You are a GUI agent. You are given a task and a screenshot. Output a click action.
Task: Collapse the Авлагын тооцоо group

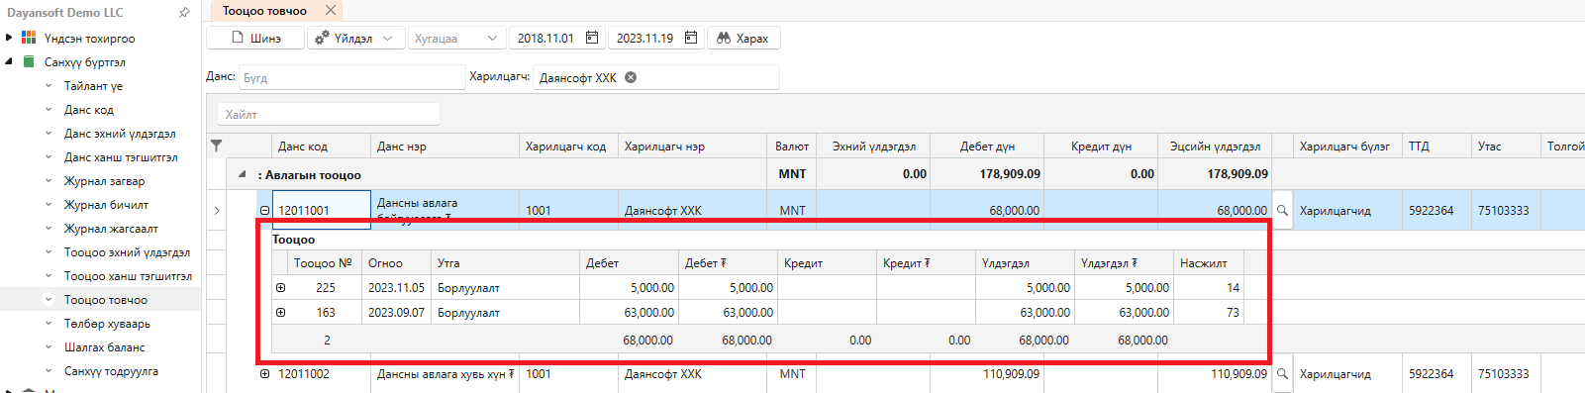[243, 174]
